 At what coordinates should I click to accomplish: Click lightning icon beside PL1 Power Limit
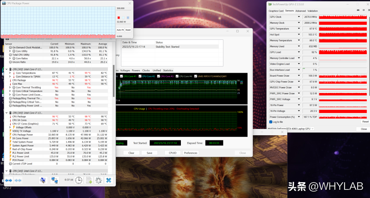pyautogui.click(x=10, y=153)
